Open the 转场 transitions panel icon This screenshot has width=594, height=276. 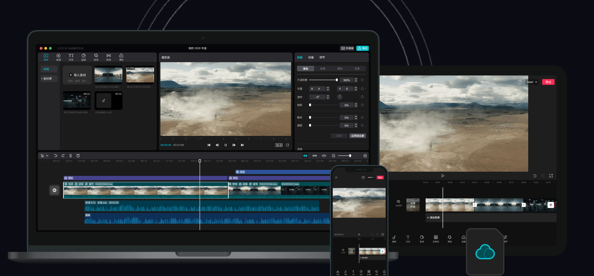pos(109,56)
